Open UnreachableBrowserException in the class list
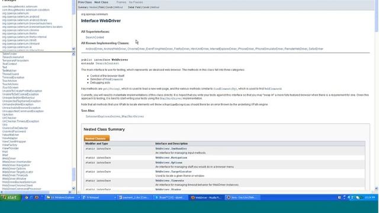 (21, 108)
